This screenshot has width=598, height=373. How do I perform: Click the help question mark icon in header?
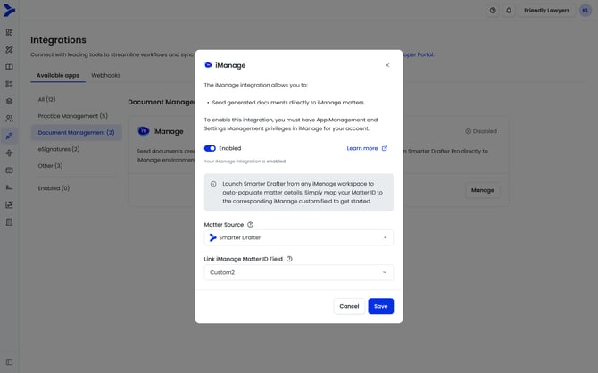tap(493, 11)
